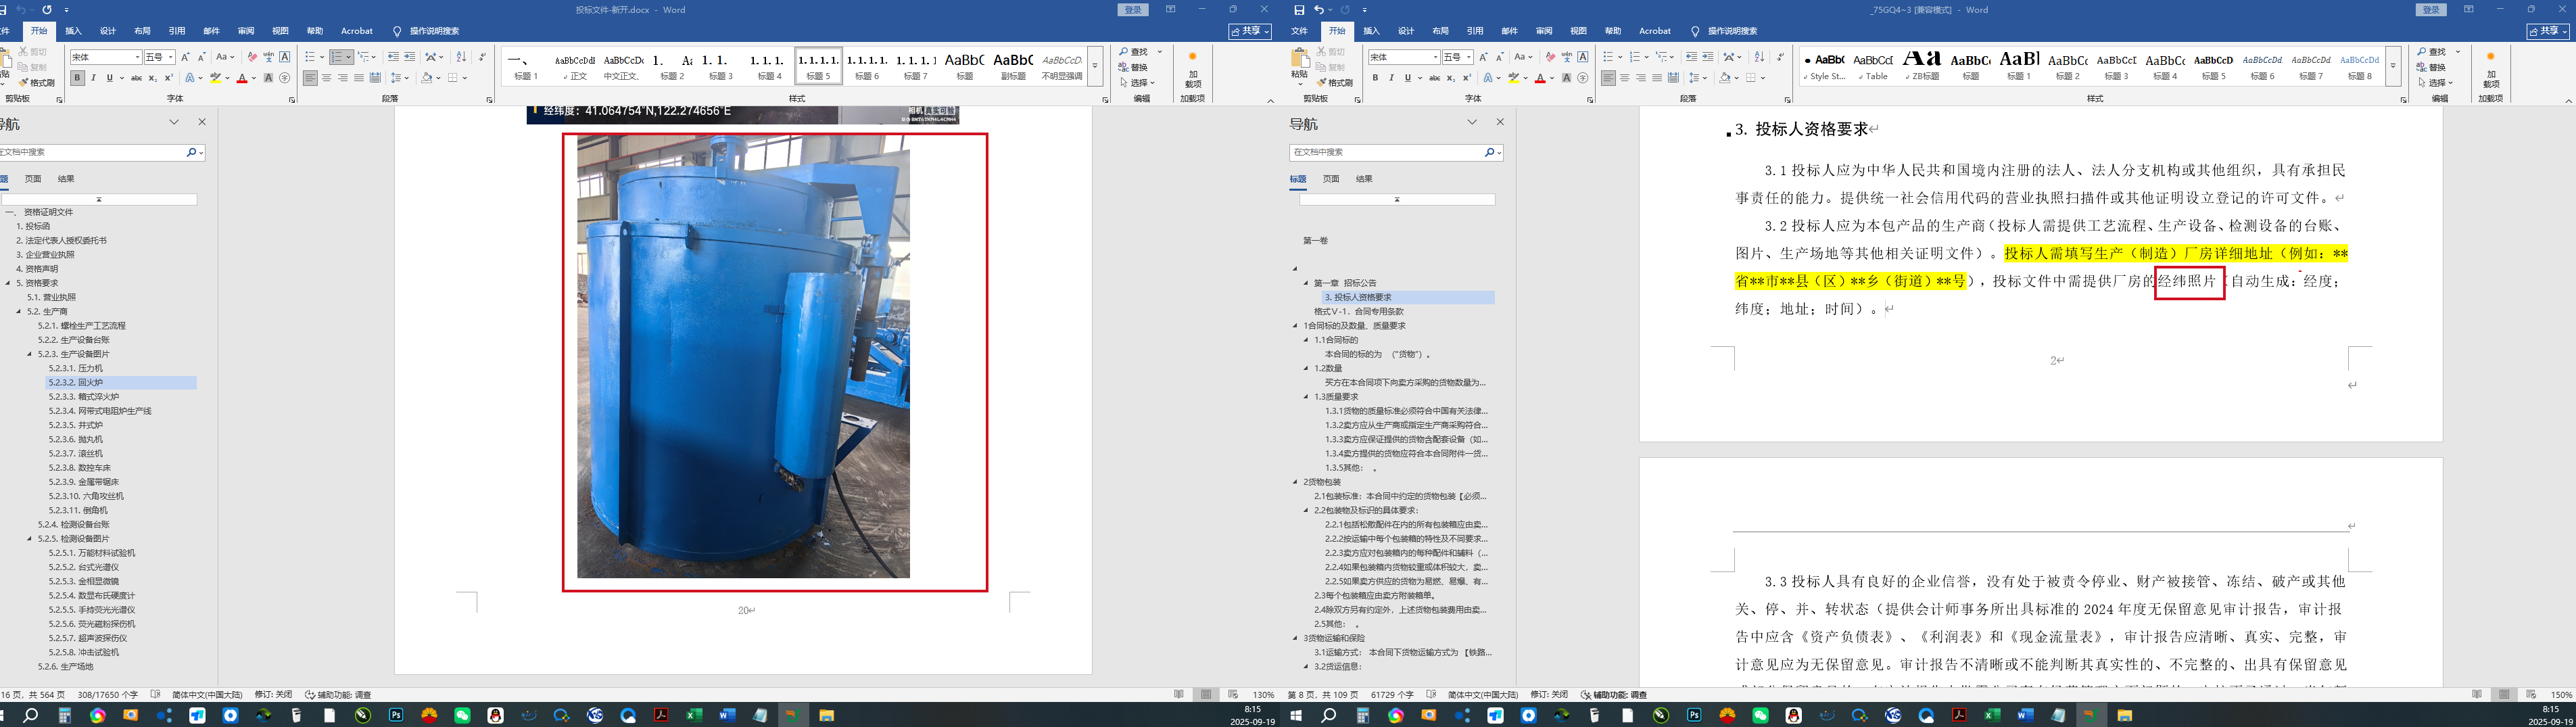2576x727 pixels.
Task: Shrink font size in the _75GQ4~3 window
Action: click(1499, 57)
